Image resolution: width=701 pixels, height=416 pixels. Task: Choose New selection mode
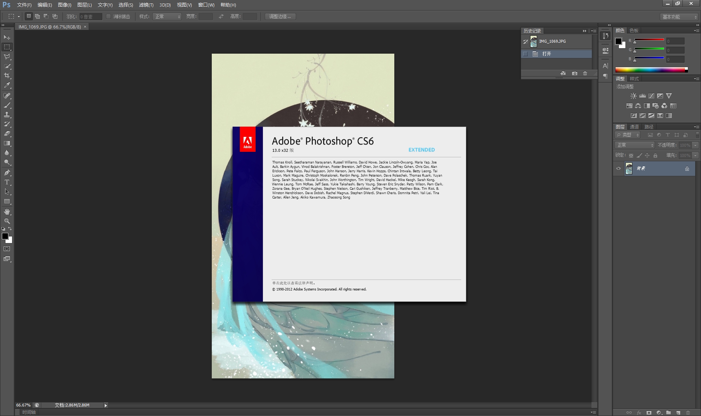coord(29,16)
